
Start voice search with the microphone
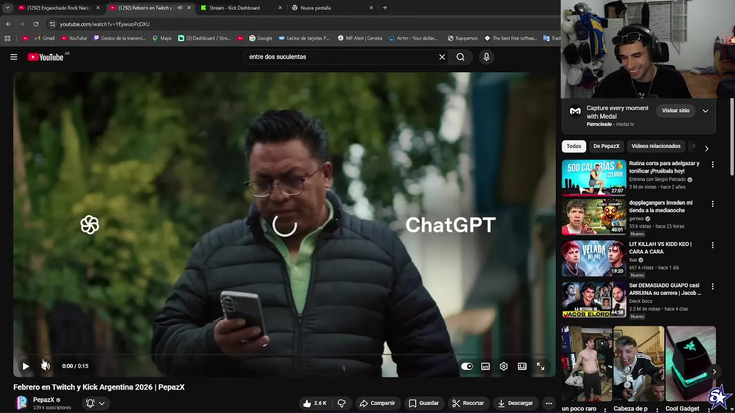[x=486, y=57]
